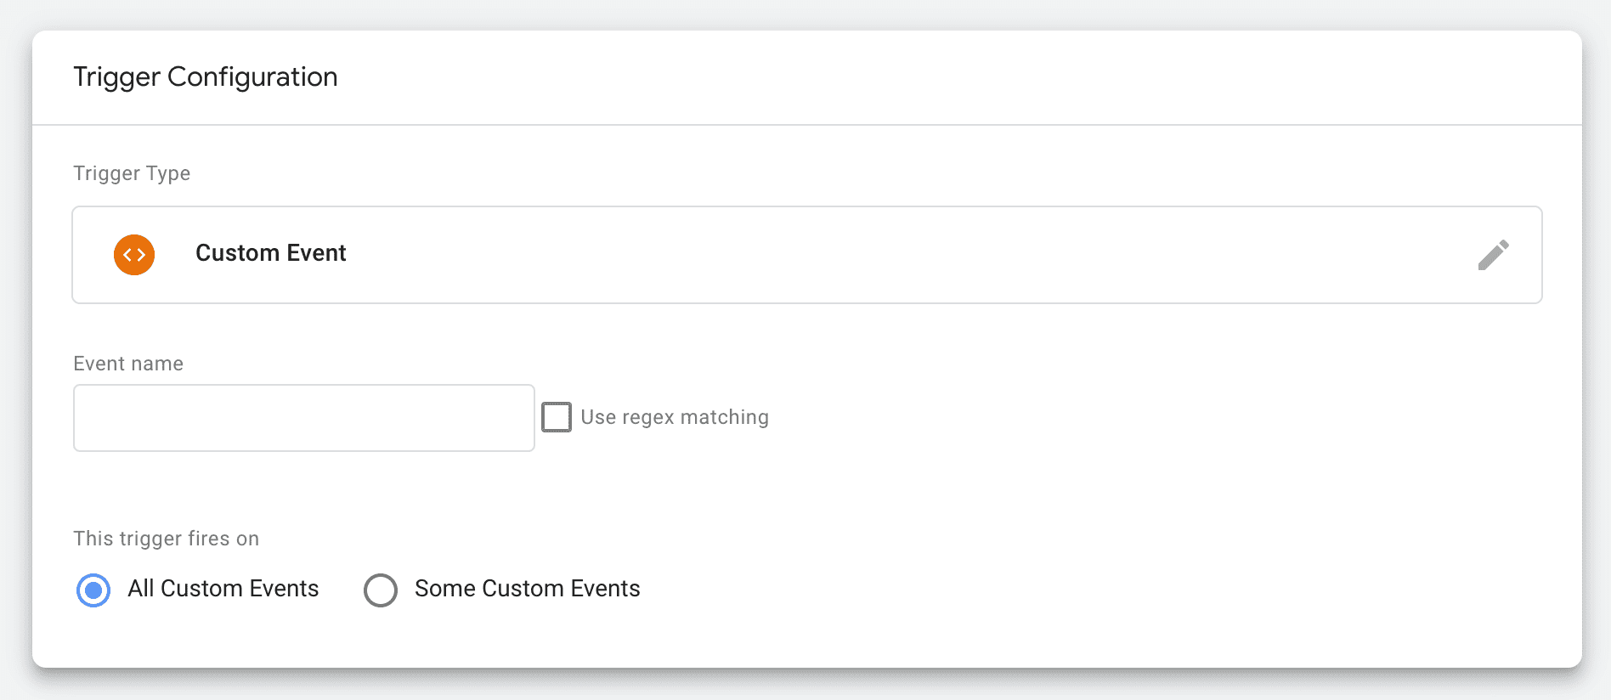Viewport: 1611px width, 700px height.
Task: Focus the Event name text field
Action: (303, 418)
